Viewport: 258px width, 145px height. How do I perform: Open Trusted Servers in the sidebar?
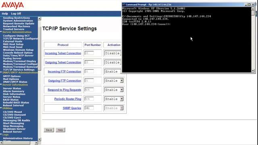(13, 29)
